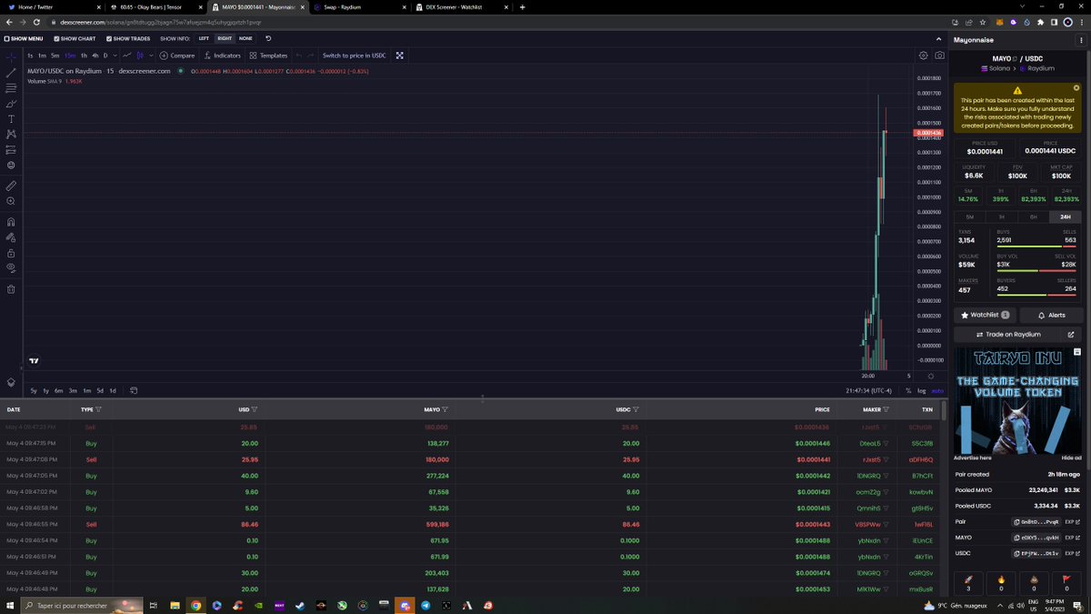Screen dimensions: 1091x614
Task: Filter trades by USD amount column
Action: click(254, 409)
